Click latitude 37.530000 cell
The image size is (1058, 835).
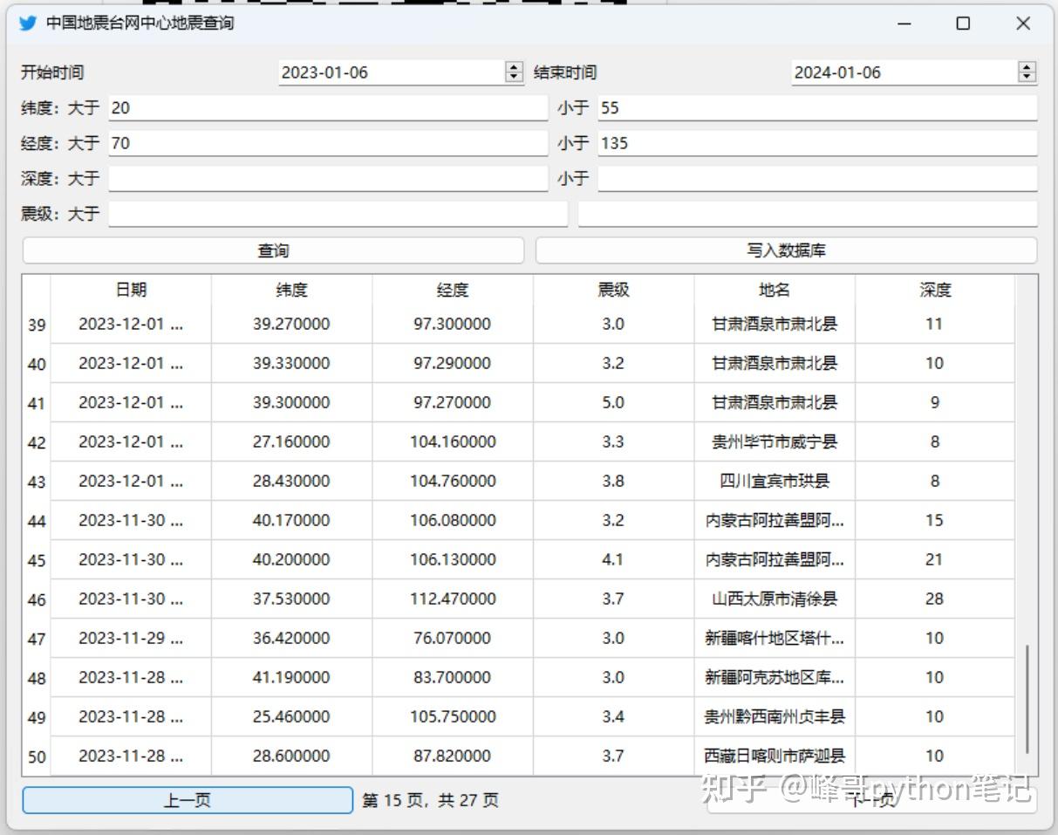click(x=291, y=599)
